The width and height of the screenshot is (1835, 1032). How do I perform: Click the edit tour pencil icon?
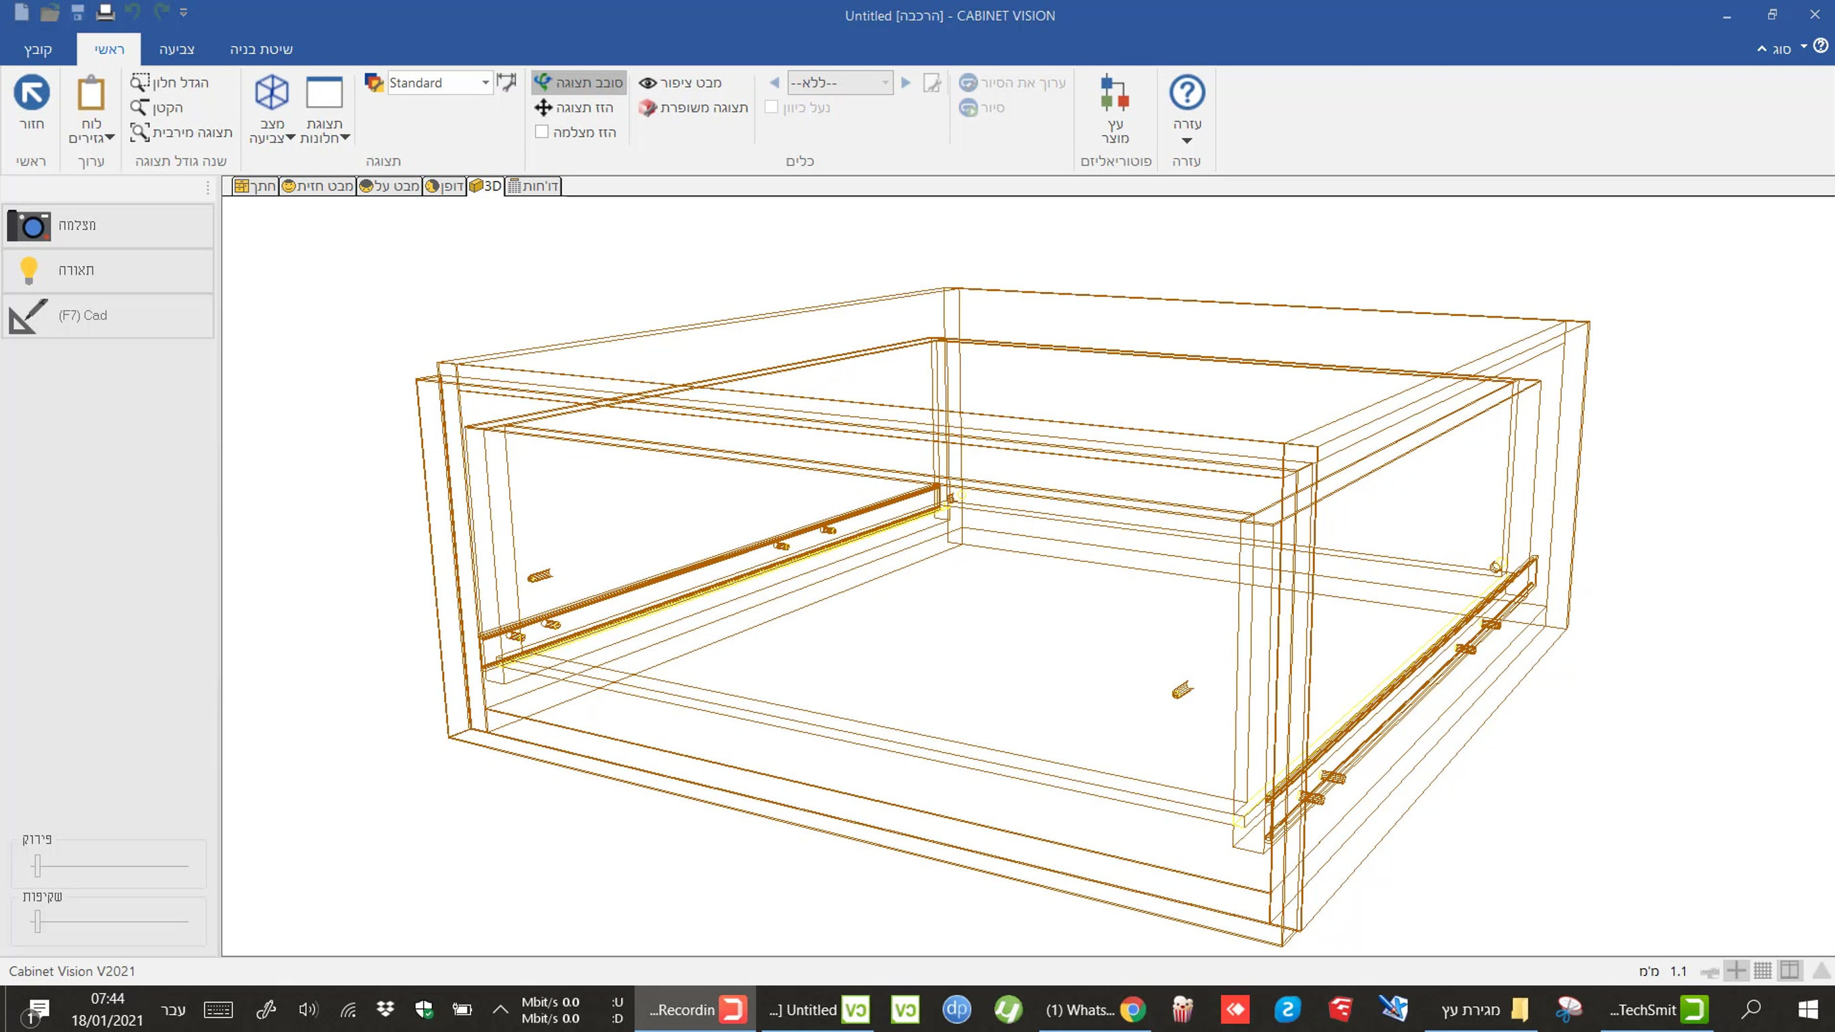[x=932, y=83]
